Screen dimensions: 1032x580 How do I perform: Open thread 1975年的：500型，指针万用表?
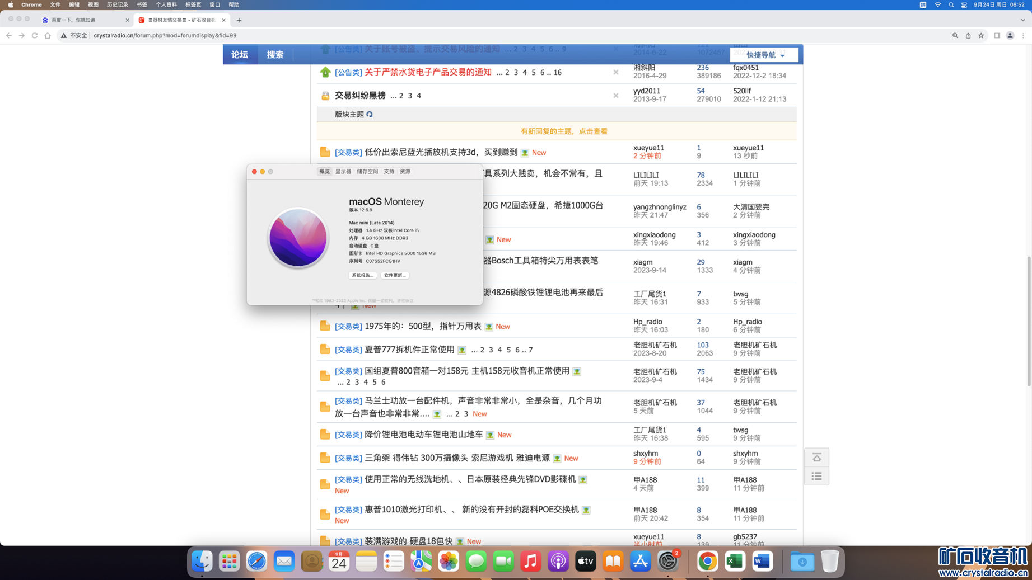tap(423, 326)
